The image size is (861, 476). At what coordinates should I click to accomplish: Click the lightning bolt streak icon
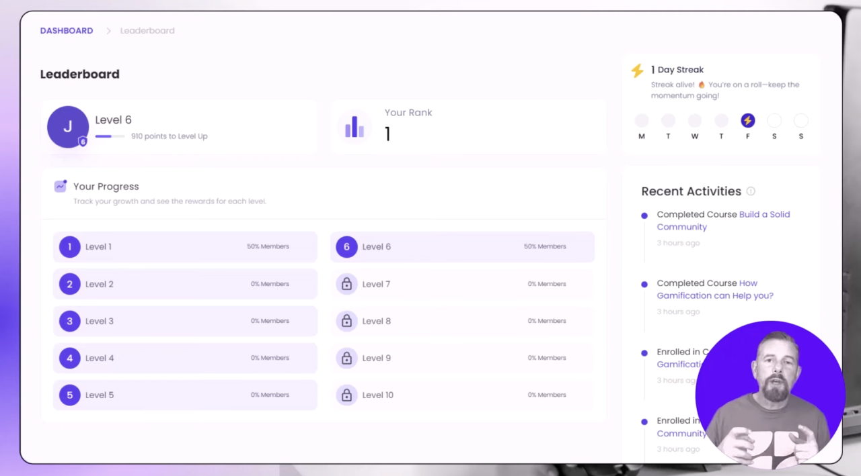coord(637,70)
